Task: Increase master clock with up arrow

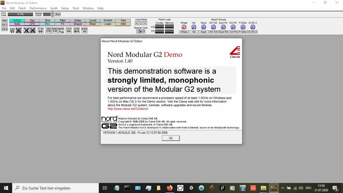Action: [52, 13]
